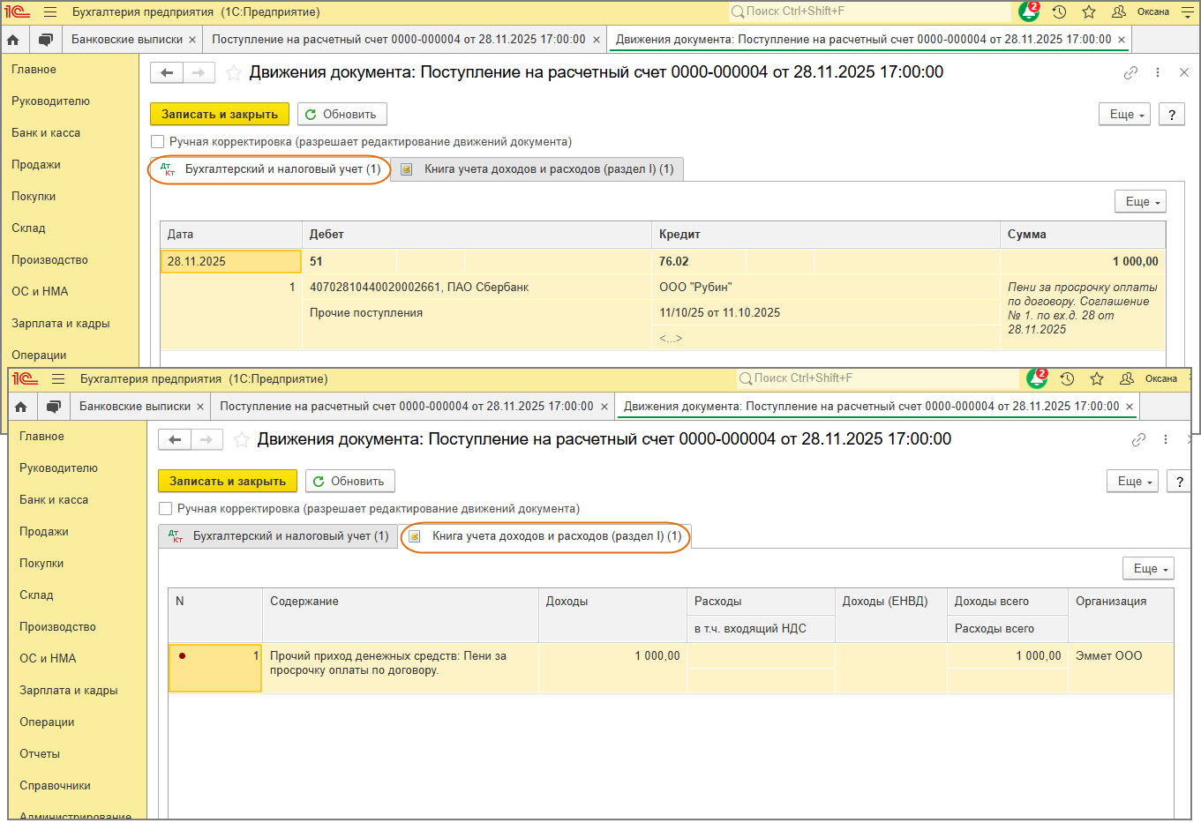Open Зарплата и кадры section in lower window sidebar
1201x823 pixels.
tap(69, 691)
